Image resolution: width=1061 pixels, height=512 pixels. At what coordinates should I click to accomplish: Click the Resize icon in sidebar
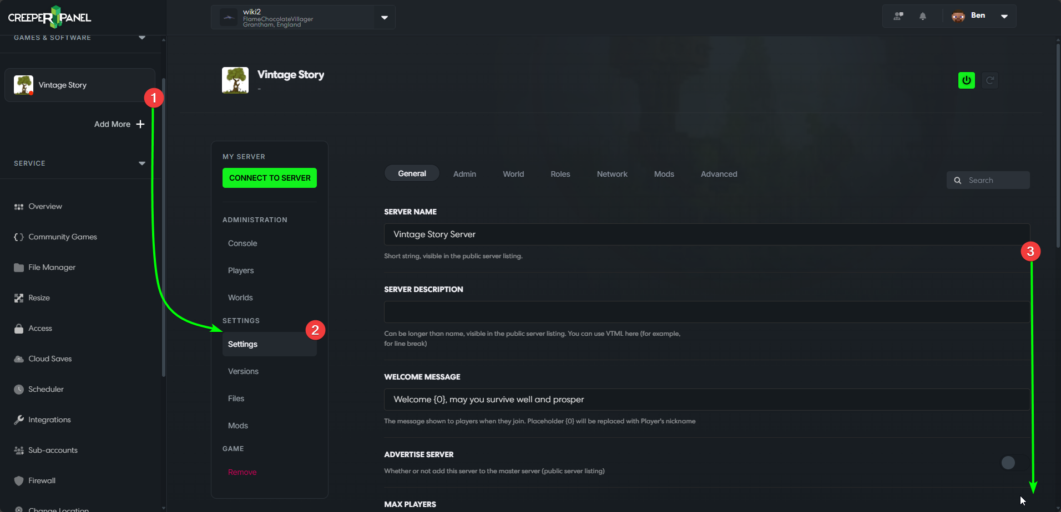[19, 298]
